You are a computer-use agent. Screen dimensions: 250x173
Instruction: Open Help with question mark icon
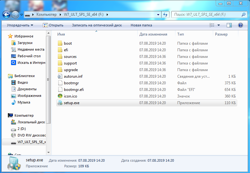coord(241,25)
